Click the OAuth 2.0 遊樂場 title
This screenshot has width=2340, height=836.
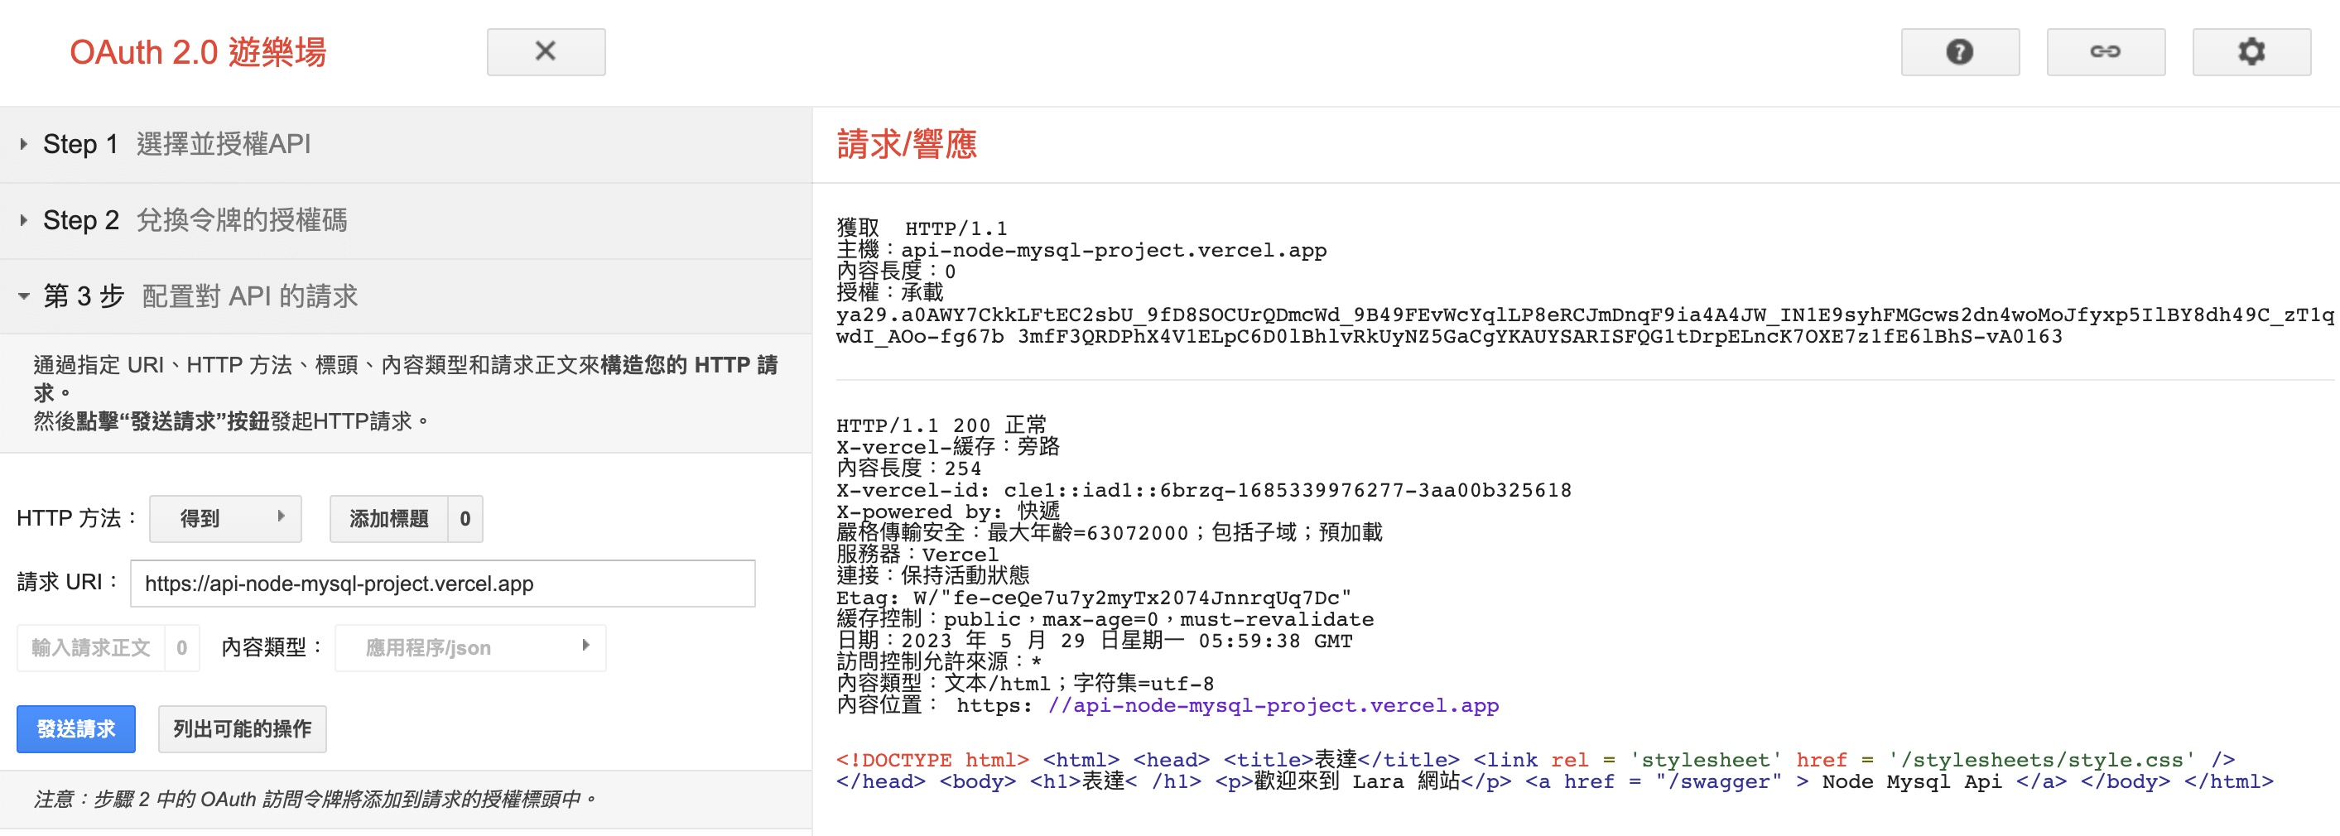click(x=198, y=53)
